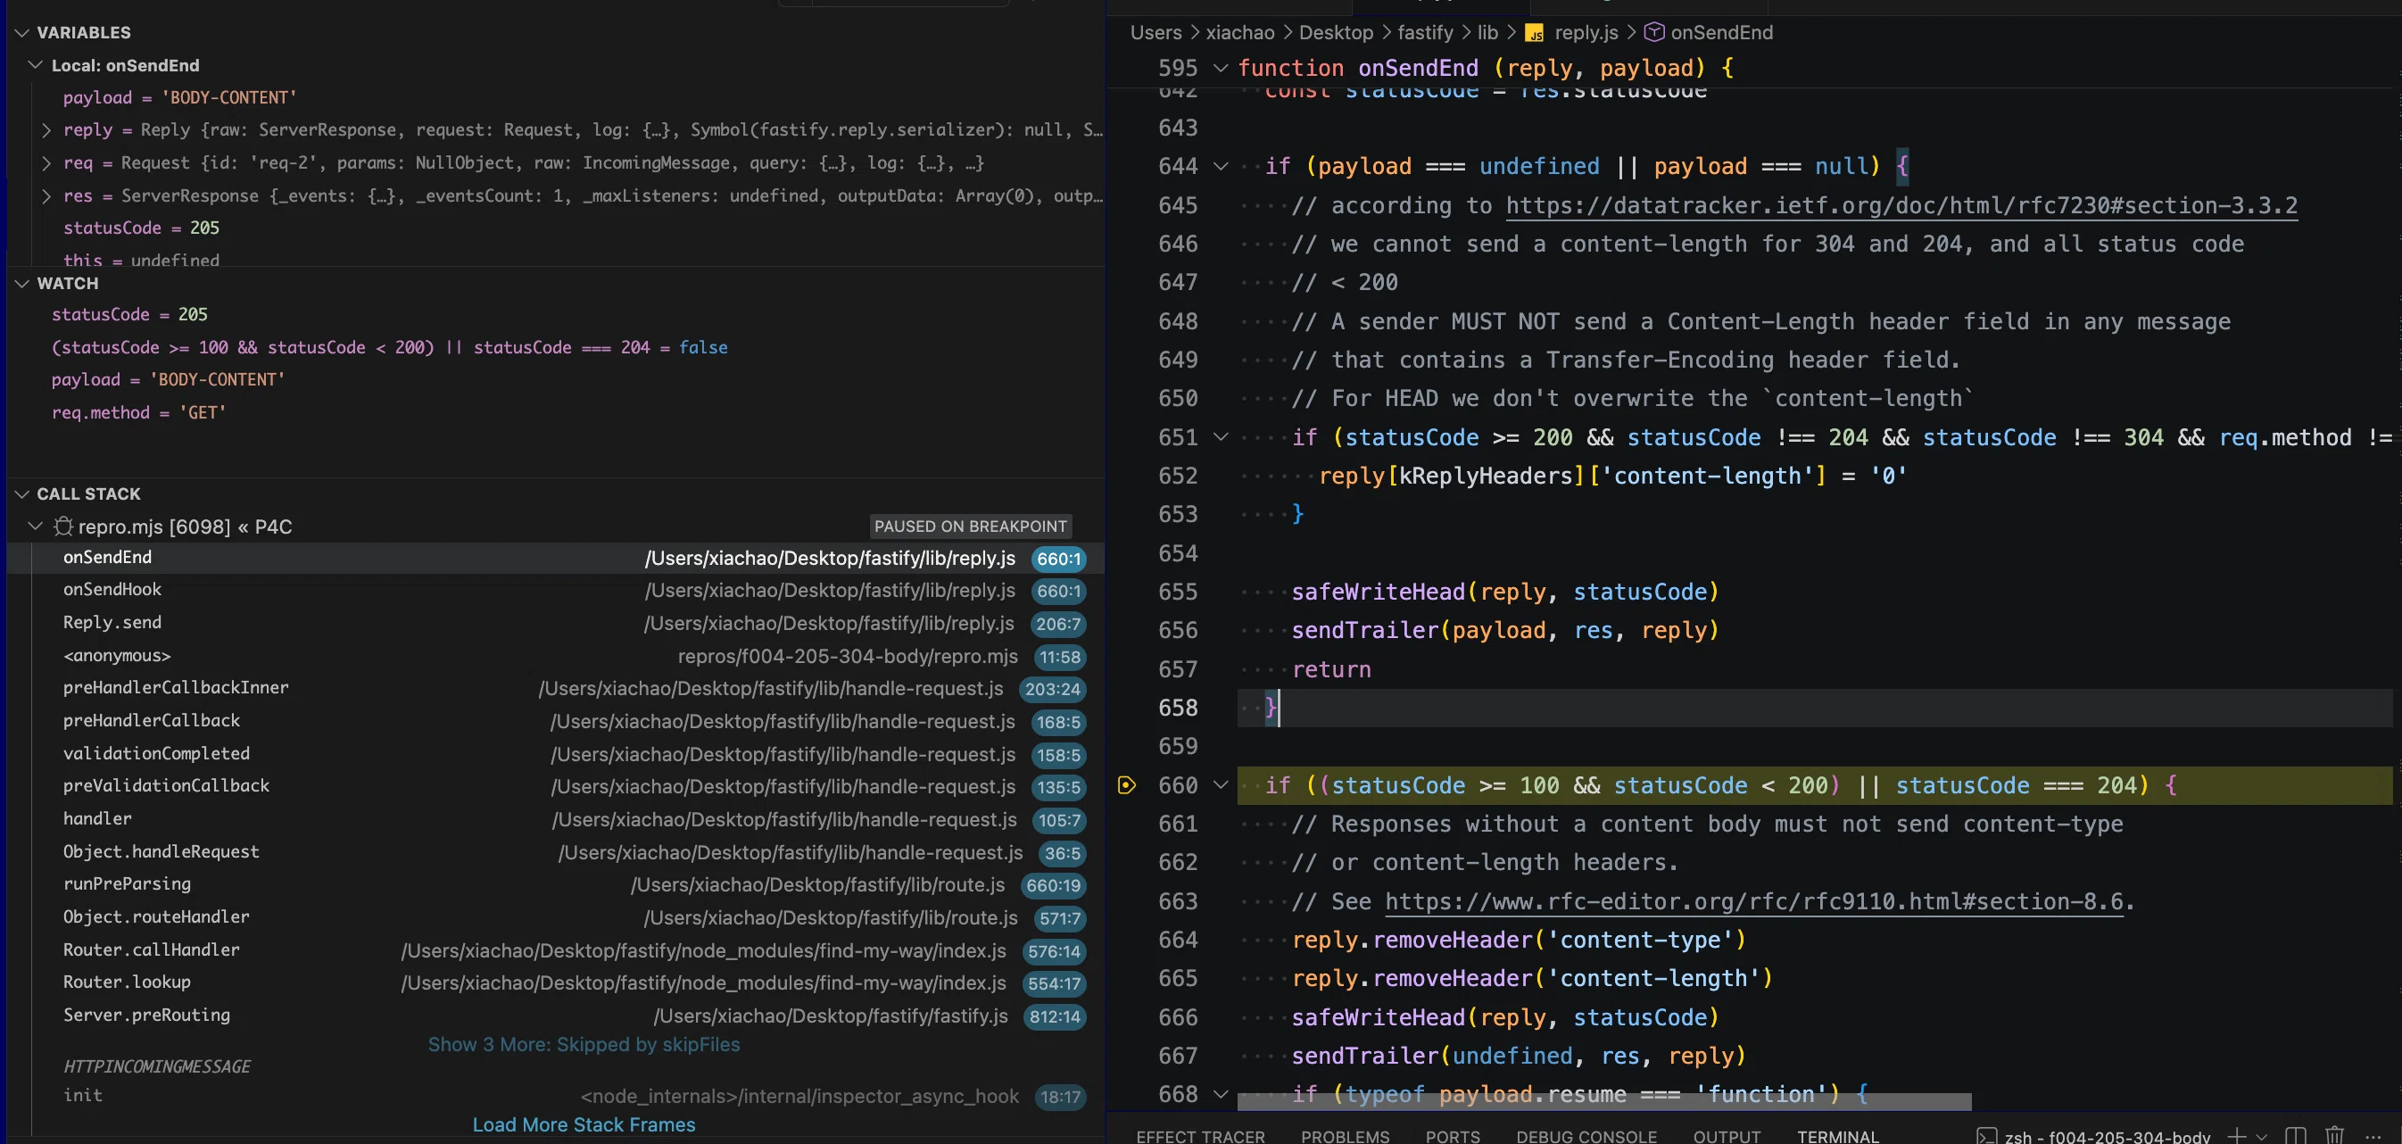Select the Router.lookup stack frame
2402x1144 pixels.
click(x=556, y=982)
